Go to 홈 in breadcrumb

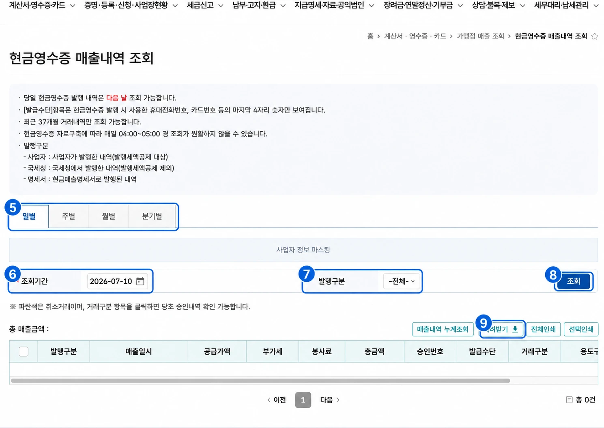pos(370,36)
